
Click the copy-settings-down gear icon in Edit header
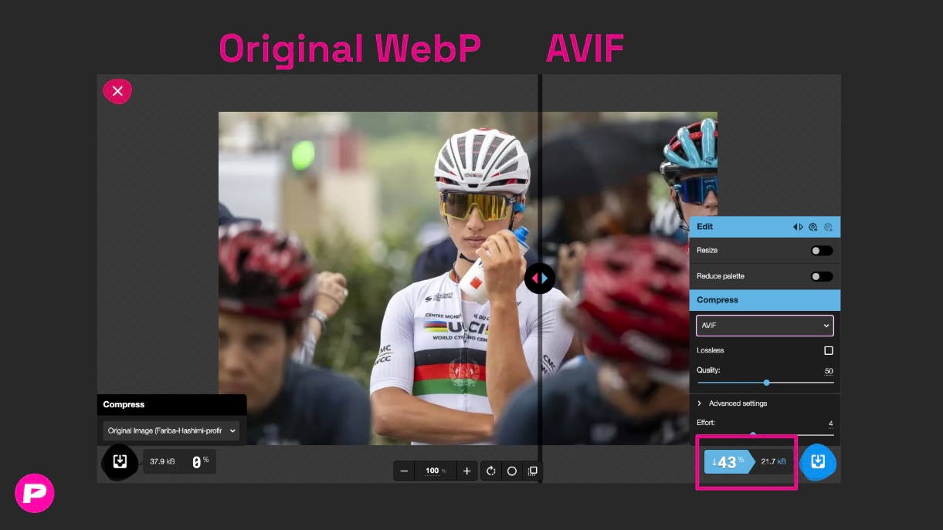[828, 227]
